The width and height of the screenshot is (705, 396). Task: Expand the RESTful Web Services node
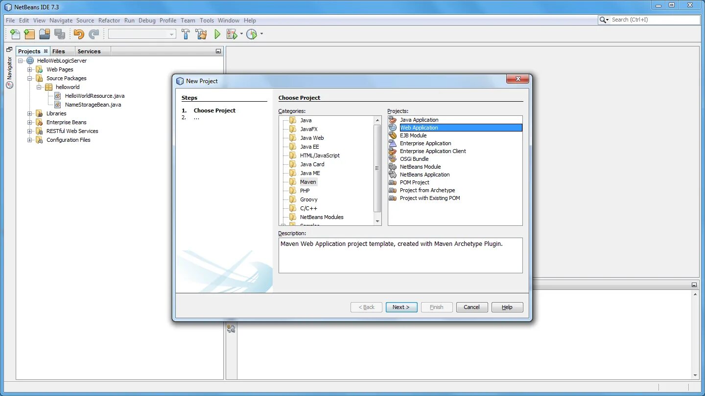(30, 131)
